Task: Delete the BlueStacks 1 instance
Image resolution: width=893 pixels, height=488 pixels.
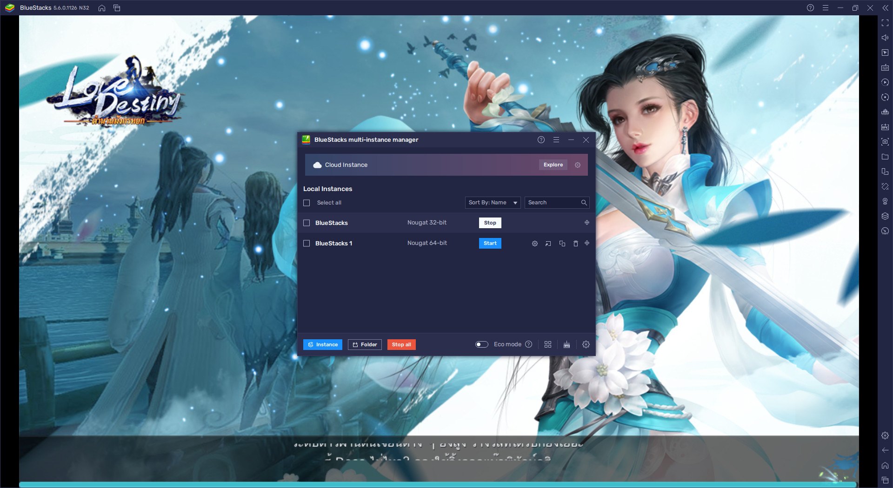Action: [575, 244]
